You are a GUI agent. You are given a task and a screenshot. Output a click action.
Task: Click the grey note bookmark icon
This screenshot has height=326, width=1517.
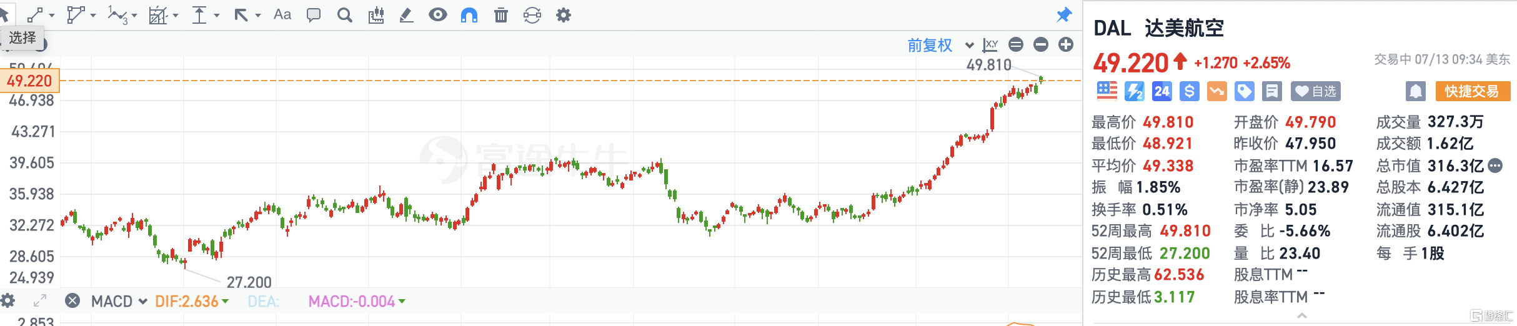(1271, 91)
